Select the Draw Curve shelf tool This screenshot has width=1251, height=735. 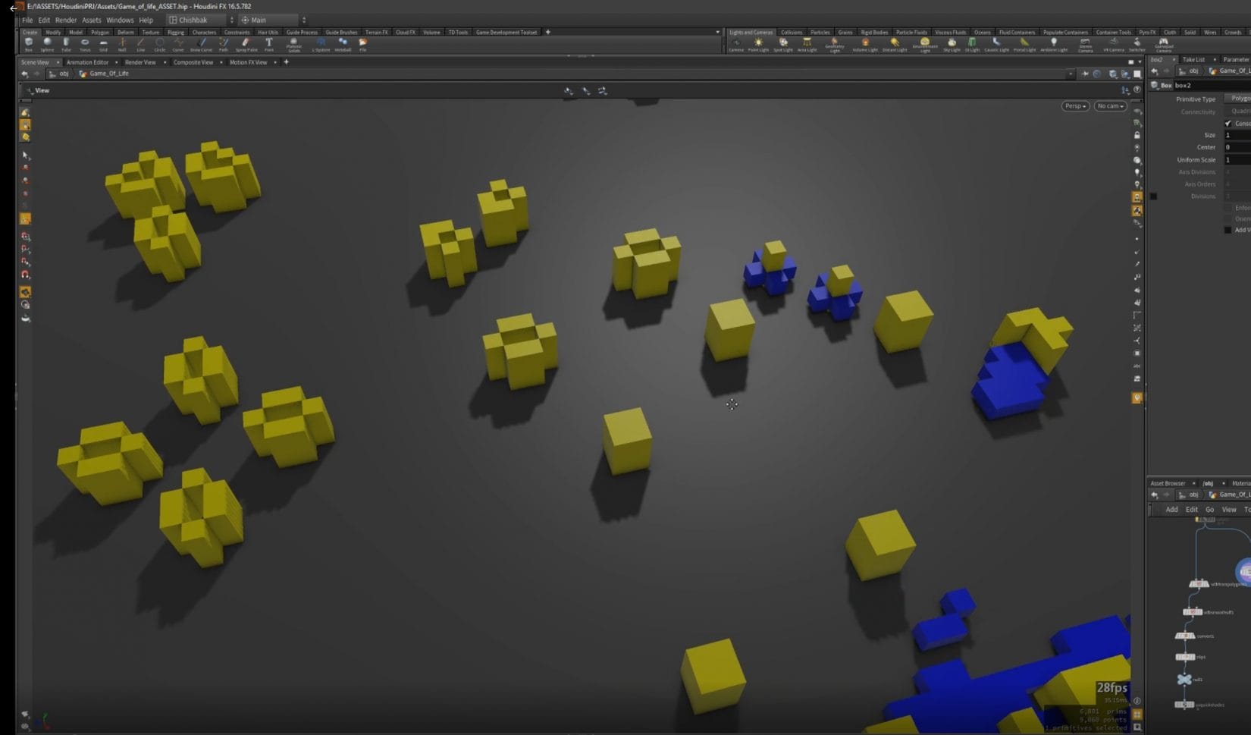202,42
